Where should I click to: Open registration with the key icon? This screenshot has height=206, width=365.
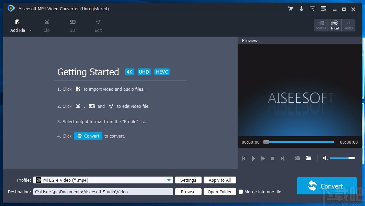click(301, 9)
